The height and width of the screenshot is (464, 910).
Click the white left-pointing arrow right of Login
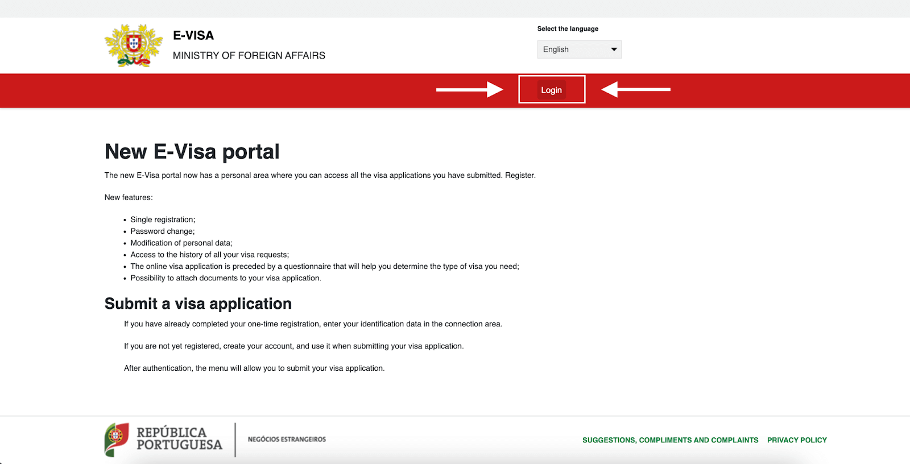(636, 90)
